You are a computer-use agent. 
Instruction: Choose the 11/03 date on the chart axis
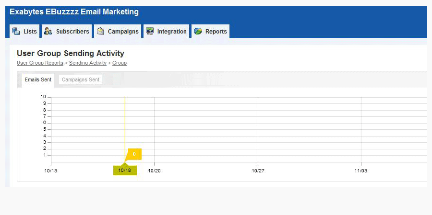tap(361, 170)
